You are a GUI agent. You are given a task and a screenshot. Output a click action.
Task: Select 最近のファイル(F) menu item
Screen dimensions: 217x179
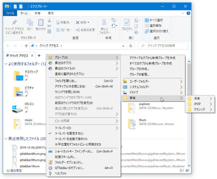[x=83, y=69]
